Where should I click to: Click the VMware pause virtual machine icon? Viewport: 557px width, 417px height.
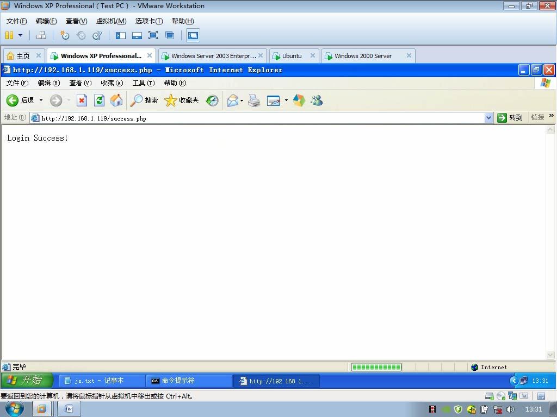click(x=9, y=35)
